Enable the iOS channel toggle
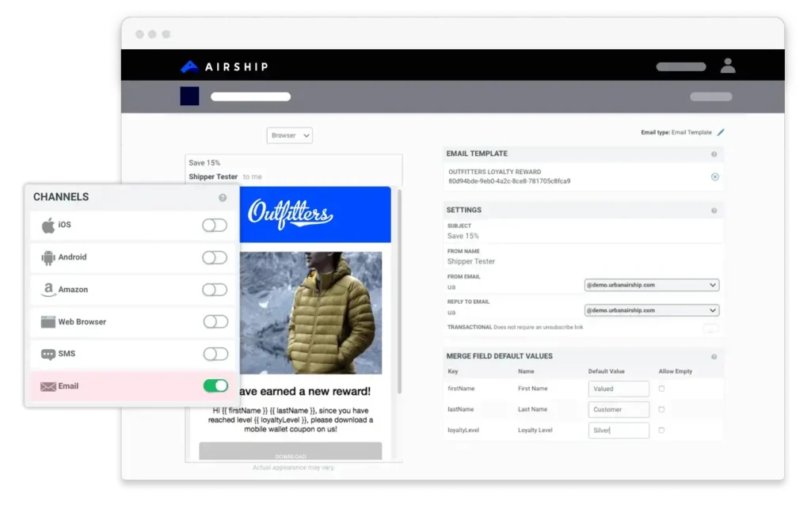This screenshot has width=811, height=509. click(x=215, y=226)
